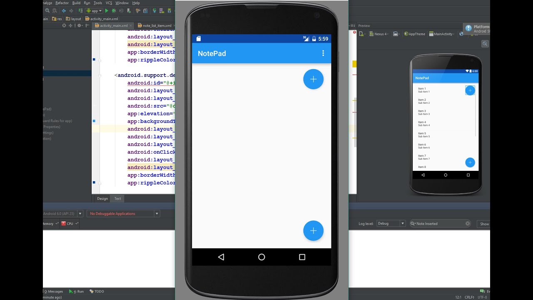Tap the emulator Back navigation button
This screenshot has width=533, height=300.
(x=221, y=257)
